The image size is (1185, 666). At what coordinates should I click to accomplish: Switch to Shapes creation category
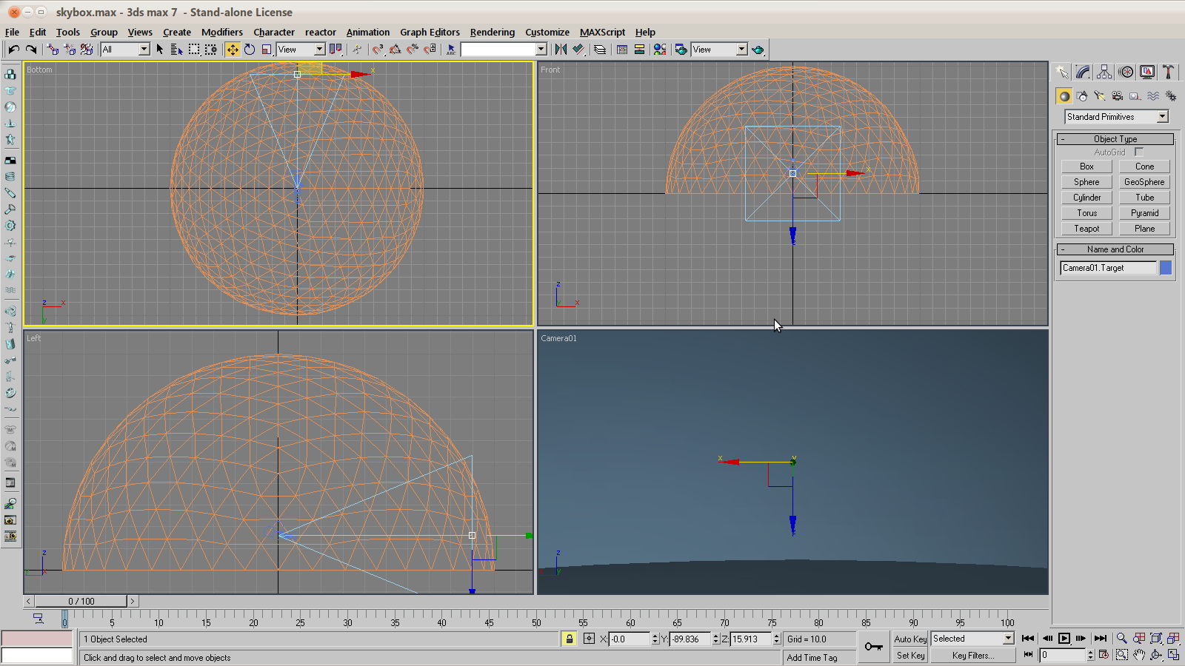(1082, 96)
